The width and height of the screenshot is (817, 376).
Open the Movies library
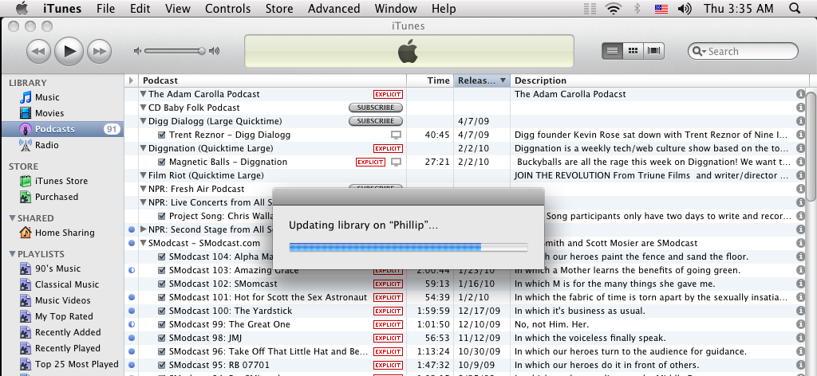tap(49, 113)
